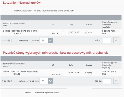
Task: Click go-to arrow button in top table
Action: (116, 40)
